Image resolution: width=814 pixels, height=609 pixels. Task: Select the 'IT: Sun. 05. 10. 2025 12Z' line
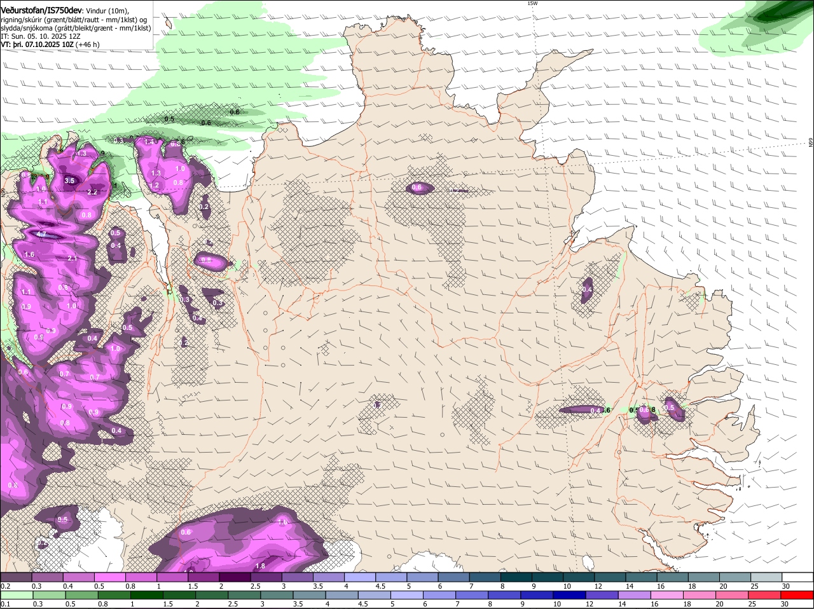41,36
